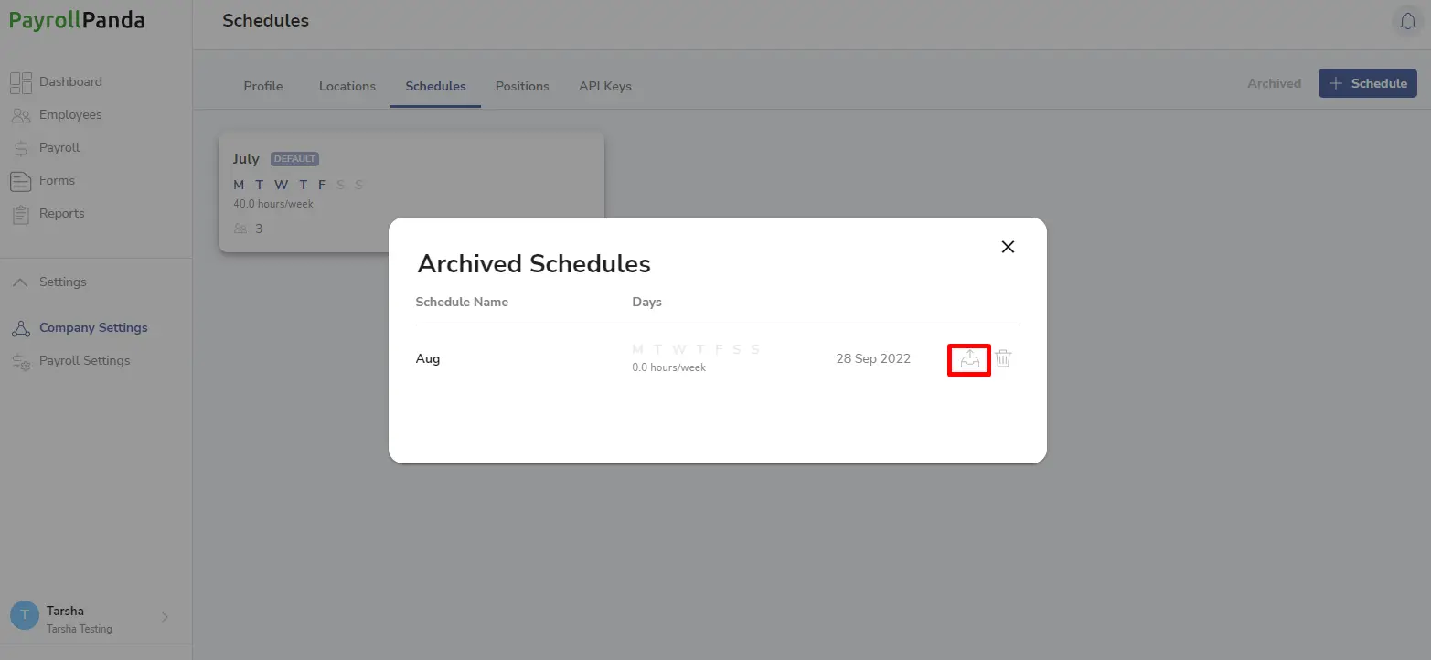Open notifications bell
The height and width of the screenshot is (660, 1431).
coord(1408,21)
